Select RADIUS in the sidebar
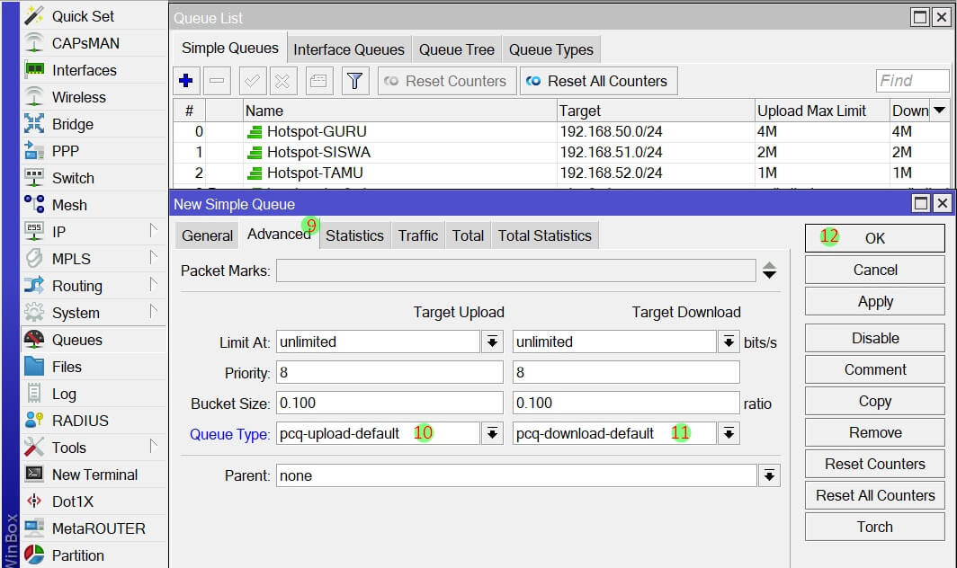Viewport: 957px width, 568px height. pos(80,421)
